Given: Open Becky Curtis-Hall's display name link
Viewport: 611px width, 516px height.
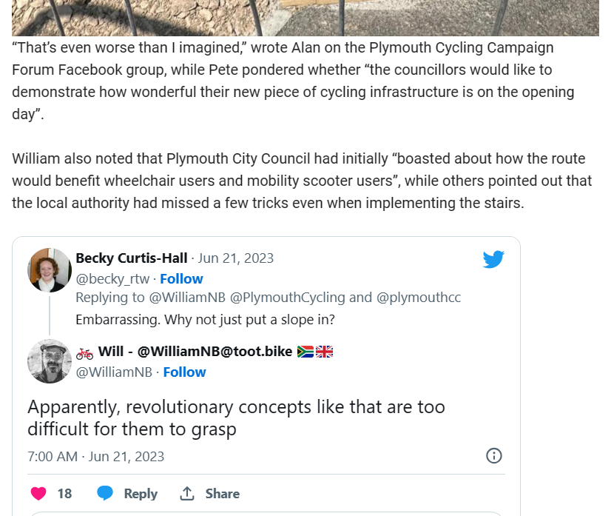Looking at the screenshot, I should (x=132, y=258).
